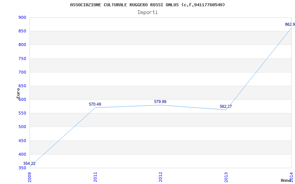Click the Anno axis title
Viewport: 295px width, 184px height.
[x=286, y=180]
